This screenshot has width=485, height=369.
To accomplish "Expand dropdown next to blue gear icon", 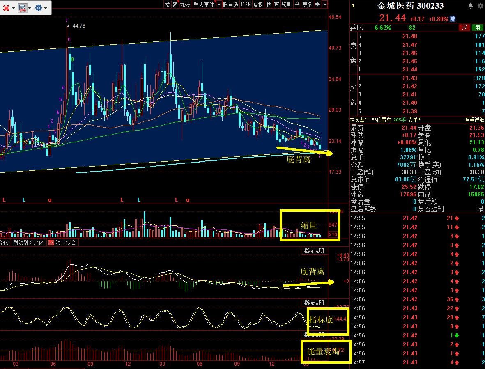I will pyautogui.click(x=46, y=8).
